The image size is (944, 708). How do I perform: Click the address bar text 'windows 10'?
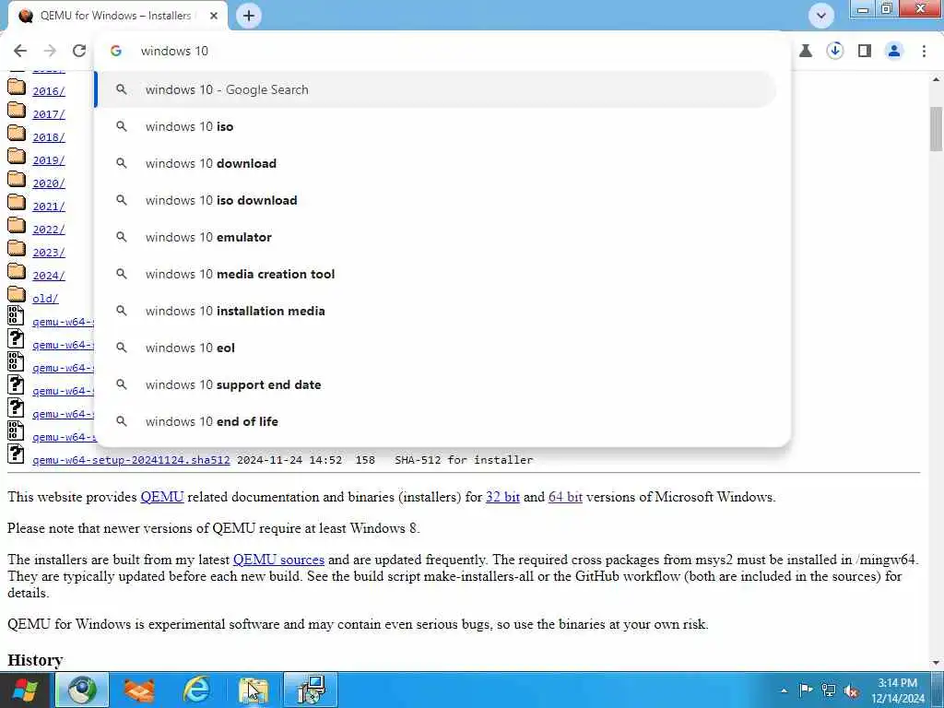[x=174, y=52]
